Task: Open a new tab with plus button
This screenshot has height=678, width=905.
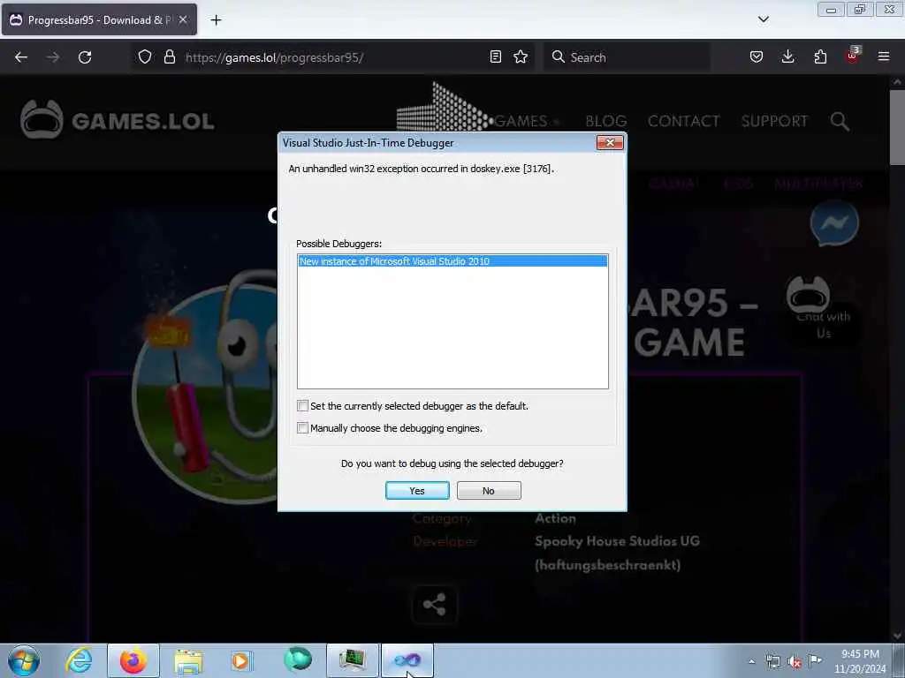Action: 216,20
